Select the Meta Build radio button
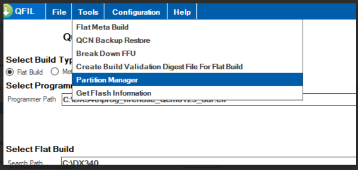 point(55,72)
